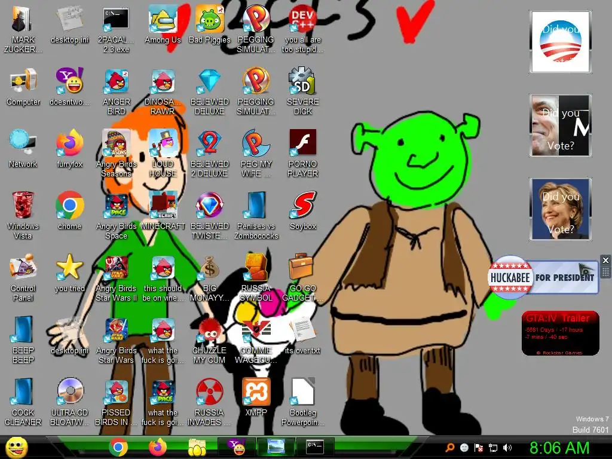Select the Control Panel desktop icon
The image size is (612, 459).
tap(23, 277)
